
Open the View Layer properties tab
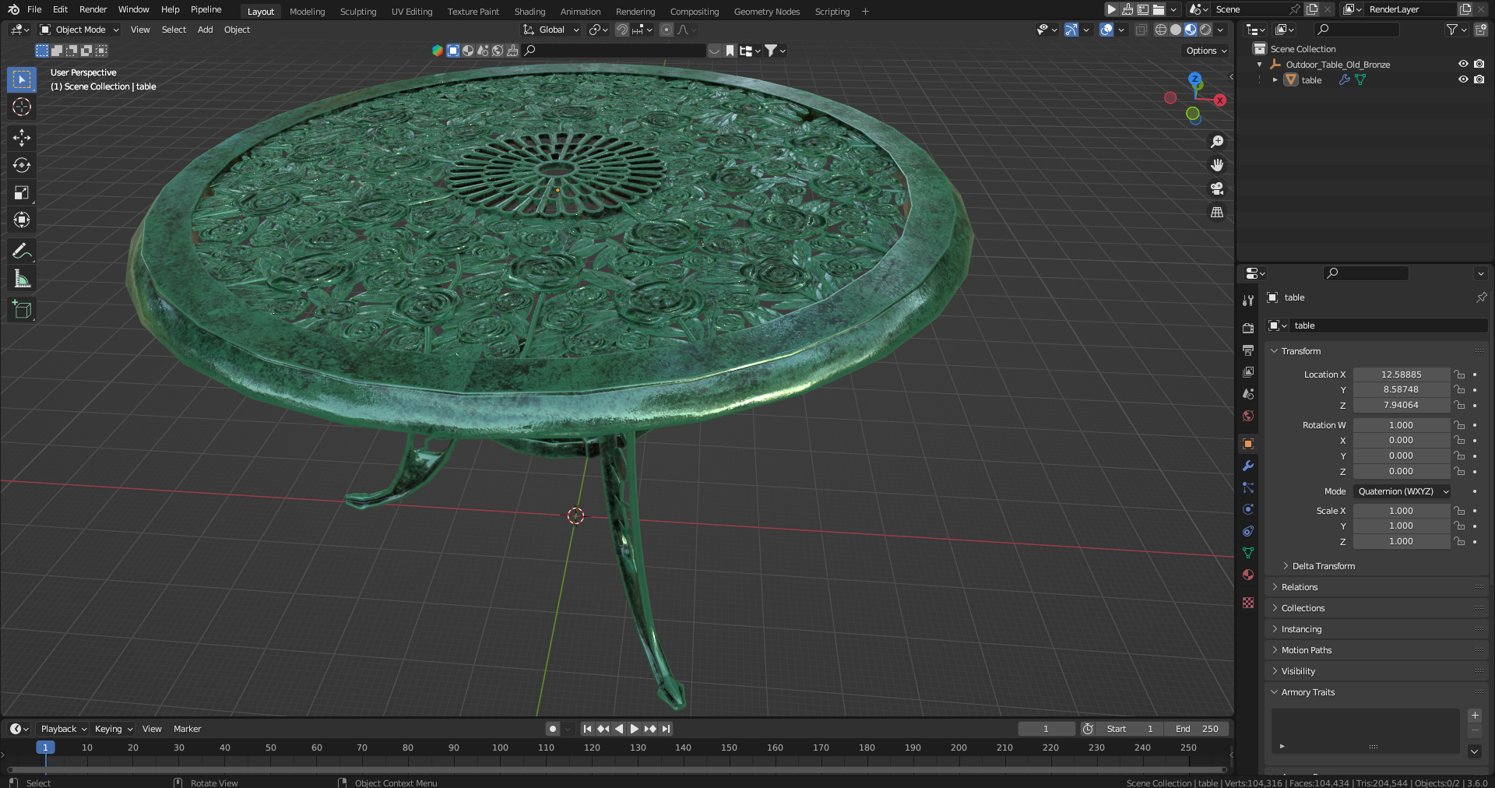click(x=1248, y=371)
